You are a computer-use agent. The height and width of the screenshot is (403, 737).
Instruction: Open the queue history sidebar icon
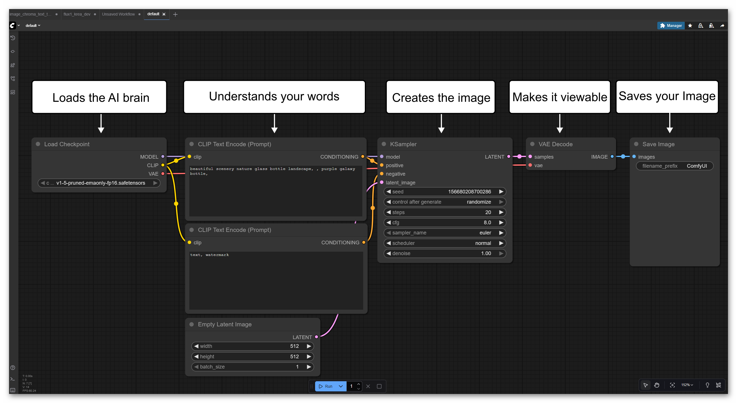point(13,38)
